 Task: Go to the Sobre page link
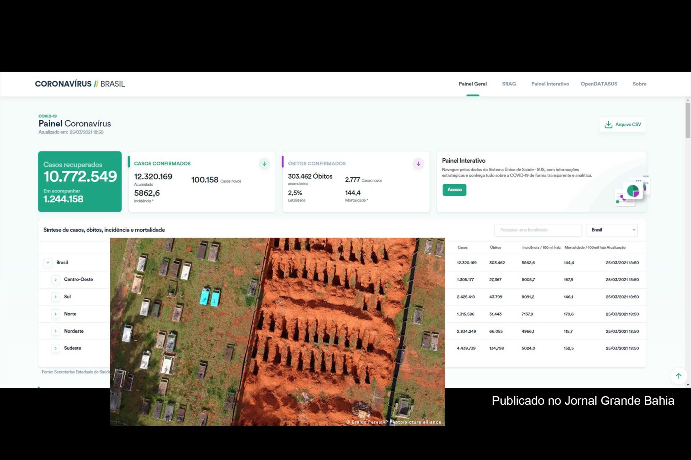click(639, 84)
